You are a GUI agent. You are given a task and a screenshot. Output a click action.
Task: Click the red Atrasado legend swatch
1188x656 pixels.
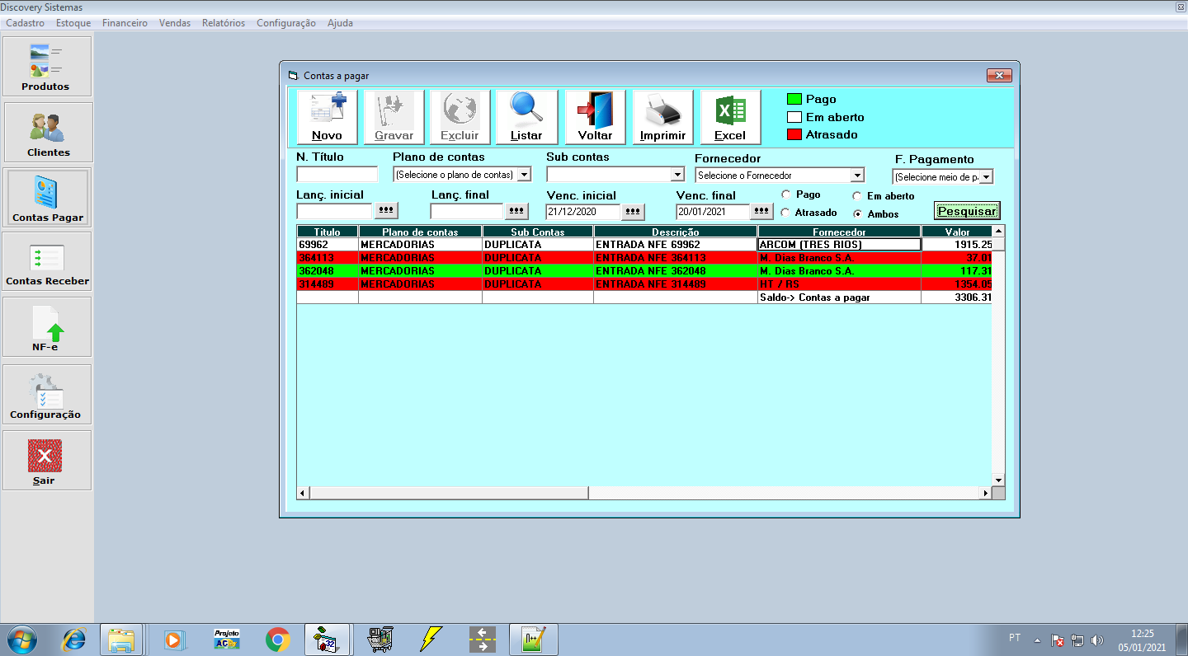(x=794, y=134)
